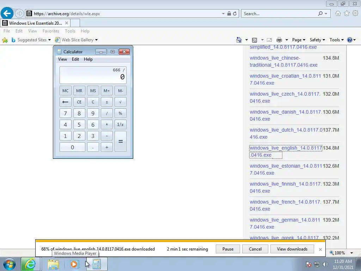Viewport: 361px width, 271px height.
Task: Open Windows Start orb
Action: coord(10,264)
